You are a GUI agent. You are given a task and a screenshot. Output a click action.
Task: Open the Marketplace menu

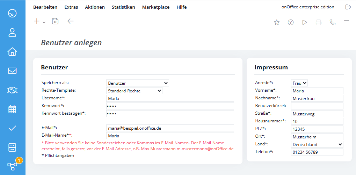coord(155,7)
